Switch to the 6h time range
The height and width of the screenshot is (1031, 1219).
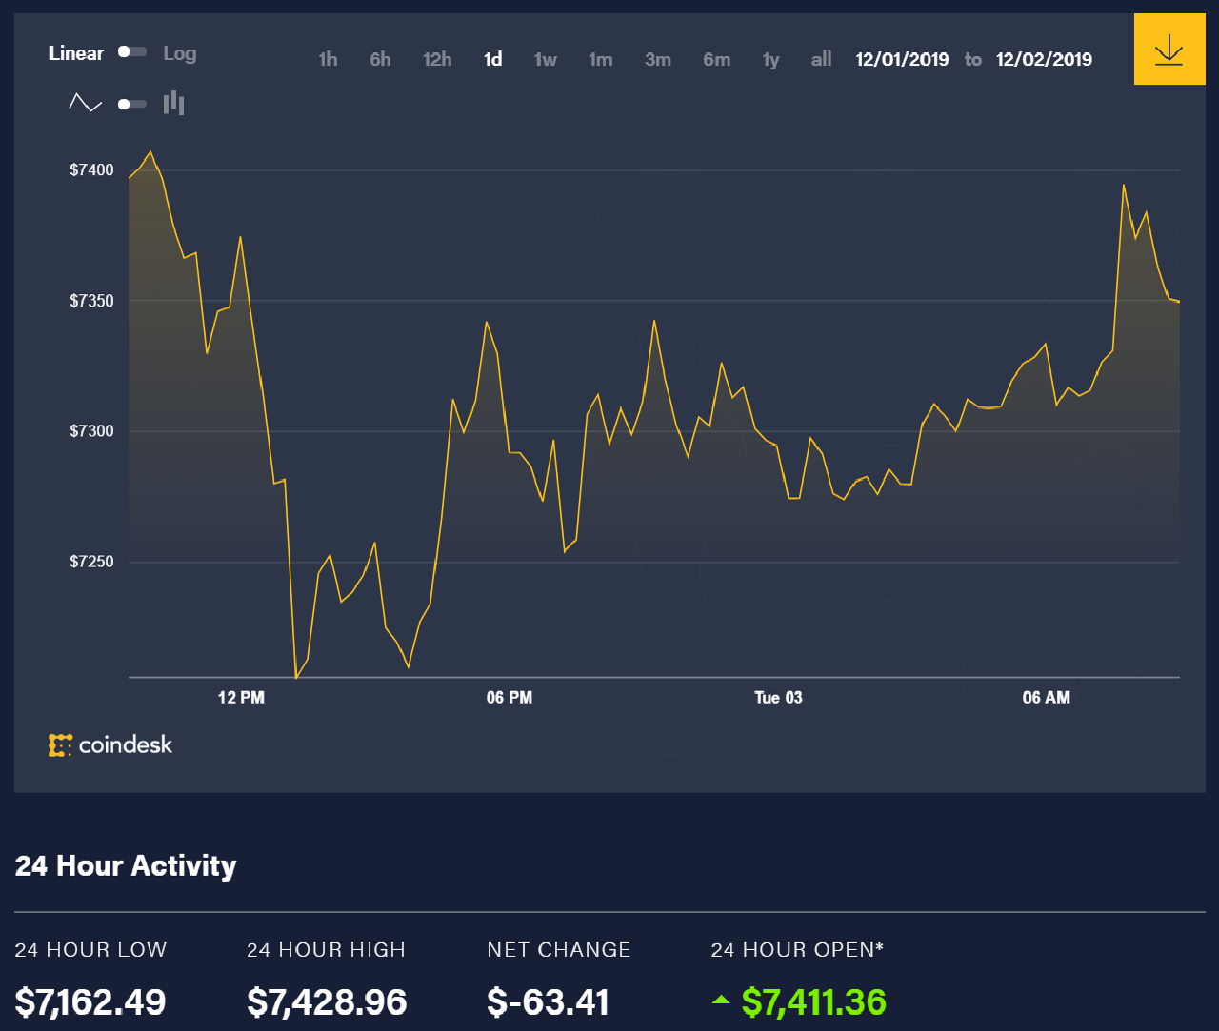click(380, 59)
